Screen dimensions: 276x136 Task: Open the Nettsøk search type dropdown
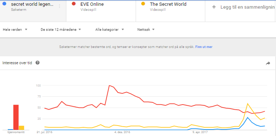coord(146,30)
